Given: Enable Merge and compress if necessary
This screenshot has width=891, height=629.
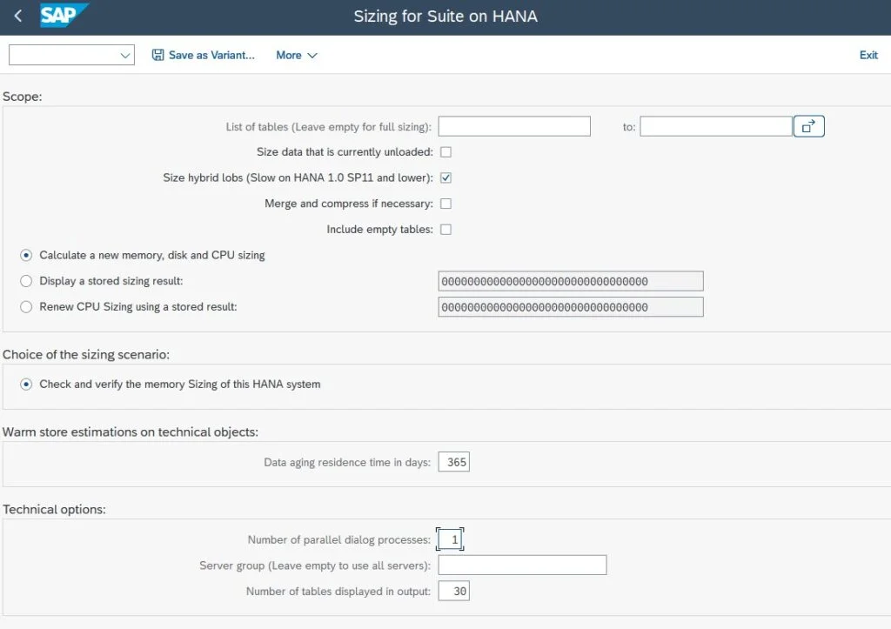Looking at the screenshot, I should 446,204.
